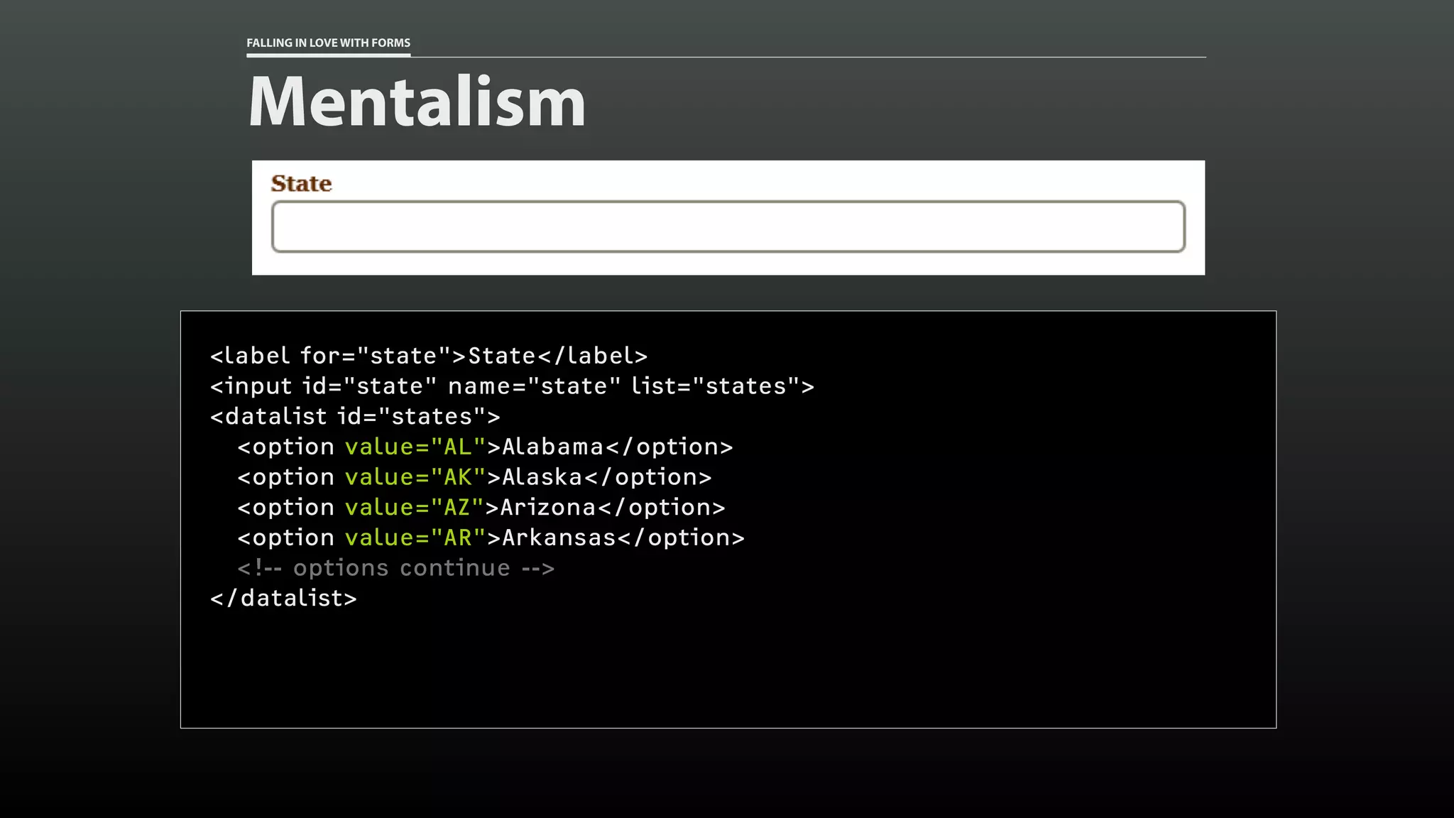Click the label for state code line
This screenshot has height=818, width=1454.
pyautogui.click(x=429, y=356)
